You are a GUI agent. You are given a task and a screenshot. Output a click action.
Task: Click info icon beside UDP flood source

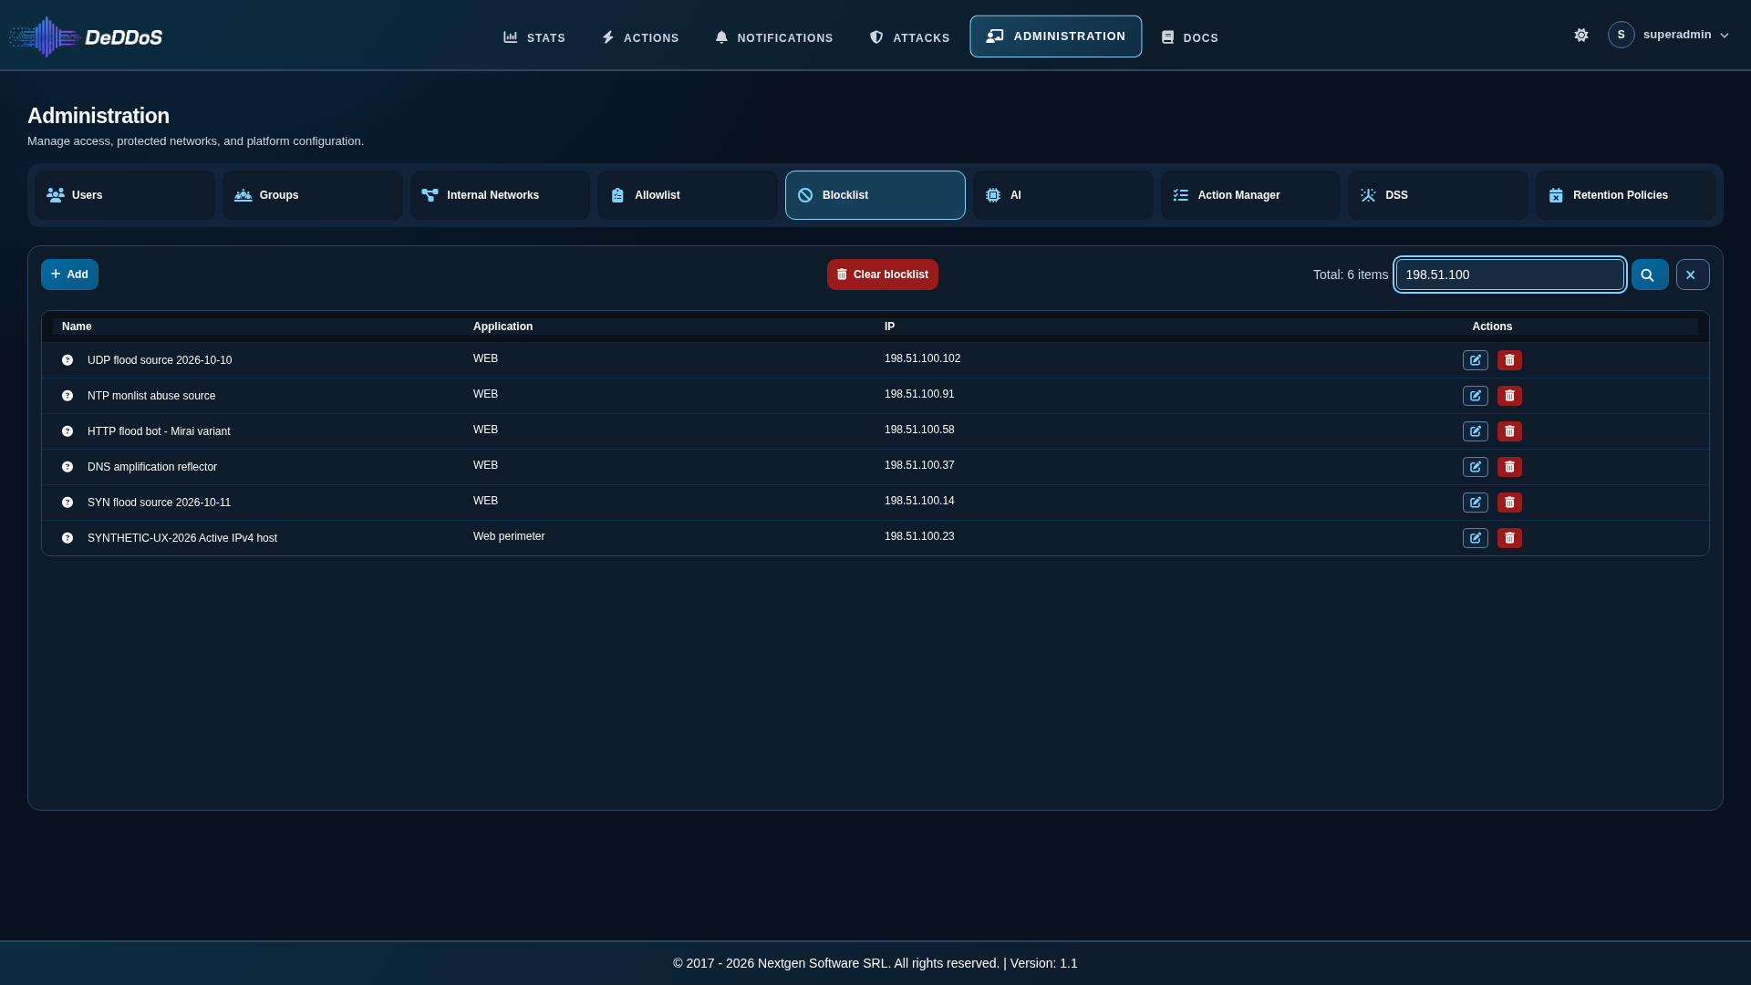click(67, 360)
